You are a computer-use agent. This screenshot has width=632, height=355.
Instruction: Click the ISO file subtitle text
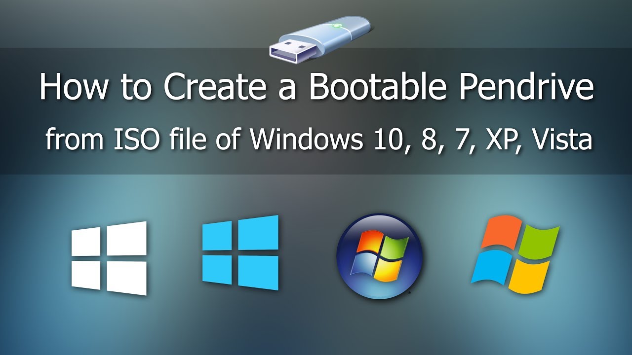316,138
